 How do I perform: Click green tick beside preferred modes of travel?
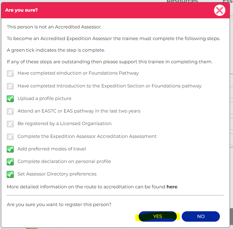point(10,149)
